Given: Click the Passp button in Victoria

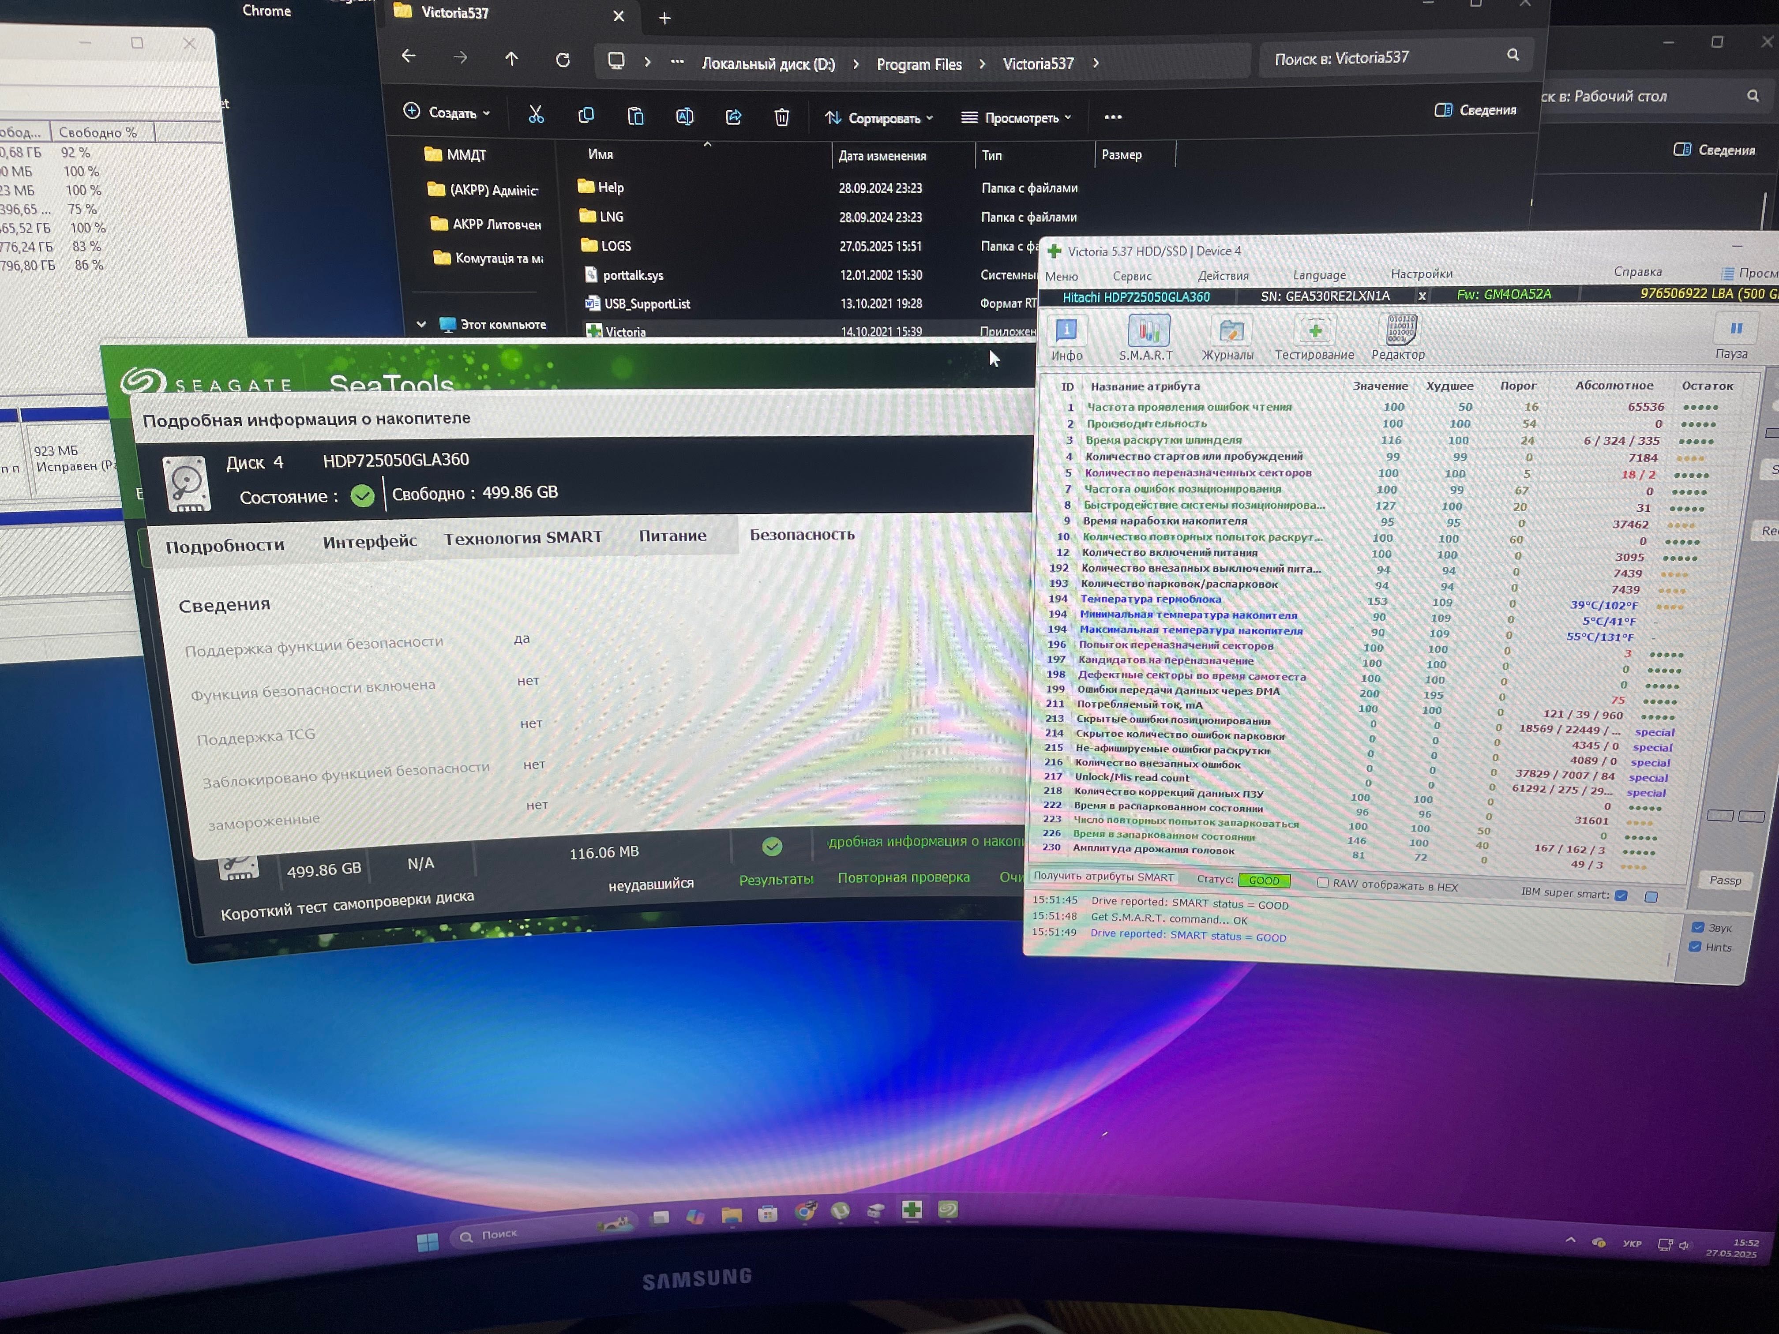Looking at the screenshot, I should [1724, 880].
